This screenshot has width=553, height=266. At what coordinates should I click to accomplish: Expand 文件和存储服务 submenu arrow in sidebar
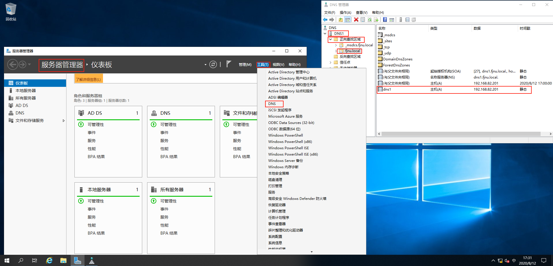(x=63, y=120)
